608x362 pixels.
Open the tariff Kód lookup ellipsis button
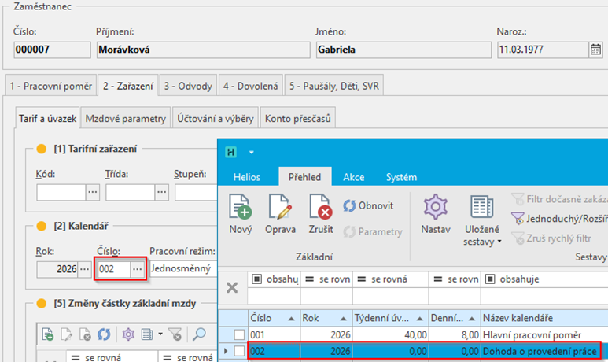tap(92, 191)
